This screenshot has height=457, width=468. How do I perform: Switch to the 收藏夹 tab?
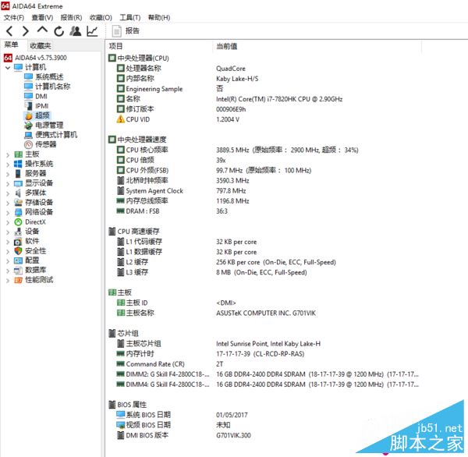(x=41, y=46)
